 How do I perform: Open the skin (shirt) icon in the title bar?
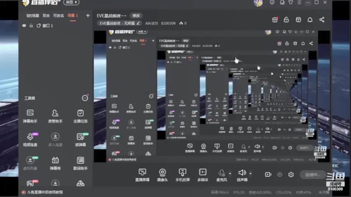coord(290,3)
